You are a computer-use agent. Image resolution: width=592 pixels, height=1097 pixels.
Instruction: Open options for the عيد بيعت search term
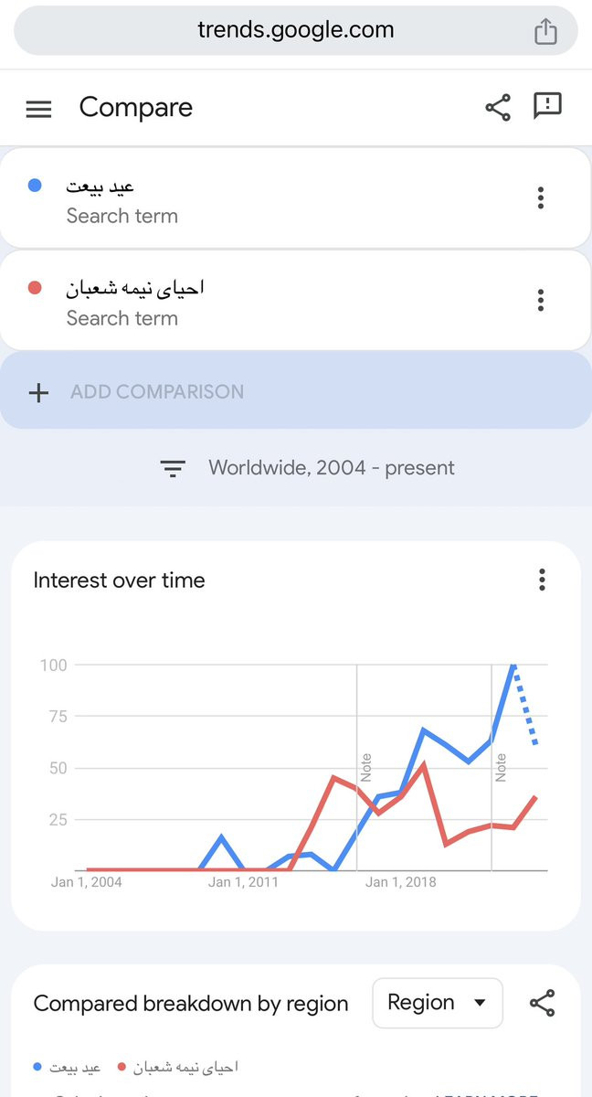(x=541, y=197)
